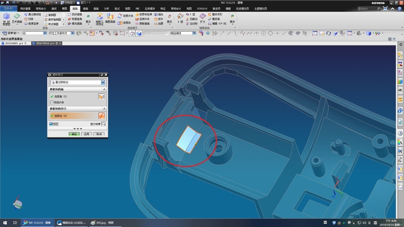Open the 通过移除边 type dropdown
This screenshot has width=404, height=227.
coord(103,82)
